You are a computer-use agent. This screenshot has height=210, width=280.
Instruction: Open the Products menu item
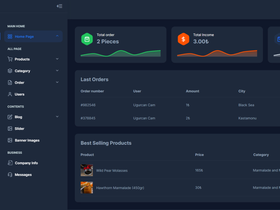click(33, 59)
